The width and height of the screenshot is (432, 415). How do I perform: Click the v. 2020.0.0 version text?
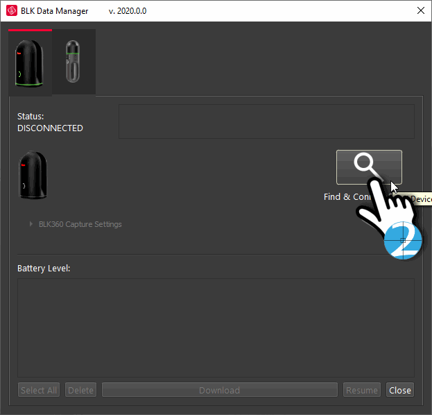[128, 11]
